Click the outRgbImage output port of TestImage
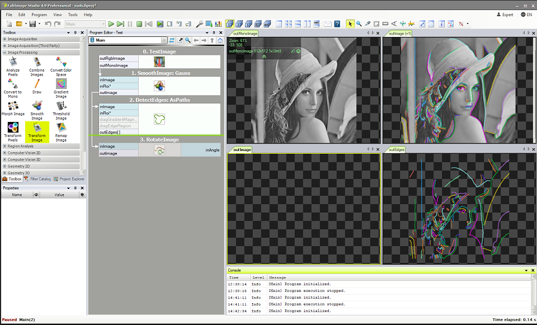 point(119,59)
